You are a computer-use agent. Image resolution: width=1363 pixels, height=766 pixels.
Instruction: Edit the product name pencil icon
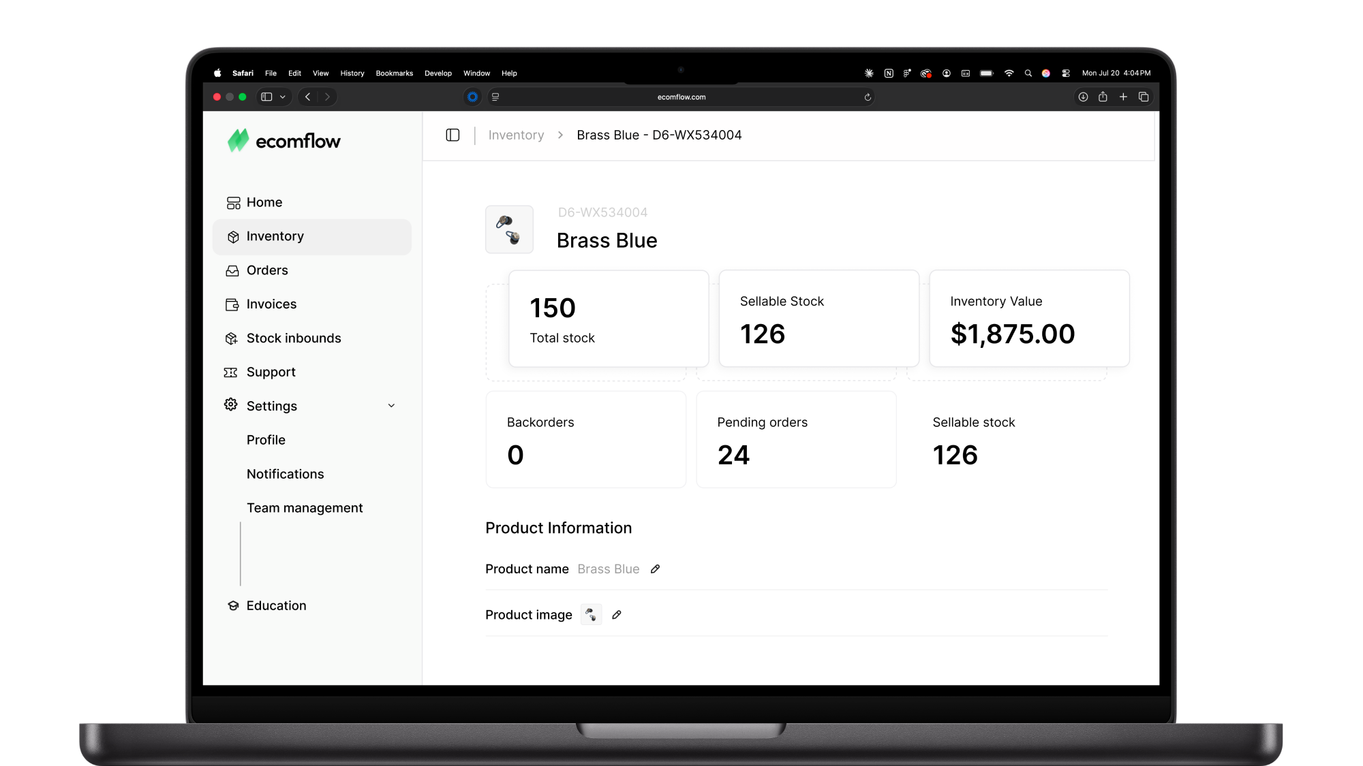655,569
